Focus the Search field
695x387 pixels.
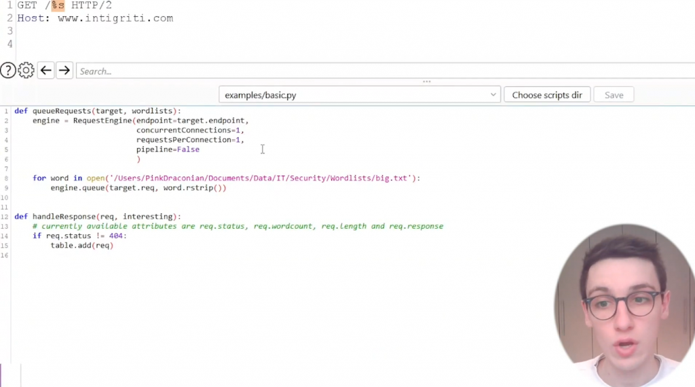[x=386, y=71]
